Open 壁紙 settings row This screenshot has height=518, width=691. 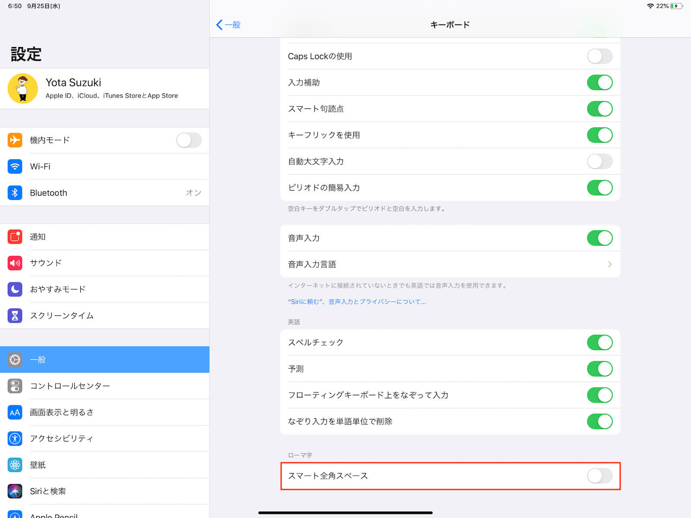(105, 465)
